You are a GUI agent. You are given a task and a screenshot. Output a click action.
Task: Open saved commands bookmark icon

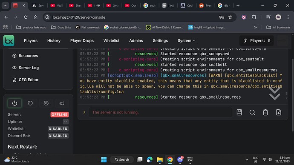pos(239,112)
